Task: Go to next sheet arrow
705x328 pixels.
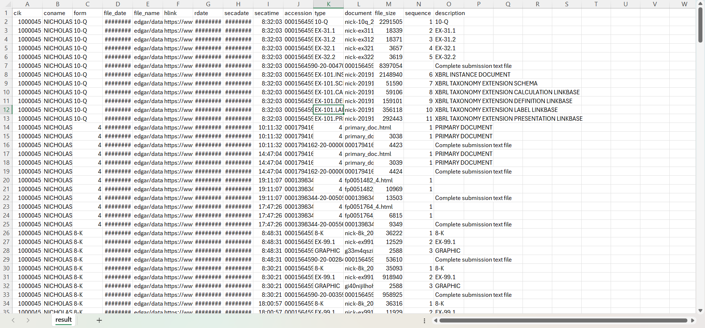Action: coord(28,320)
